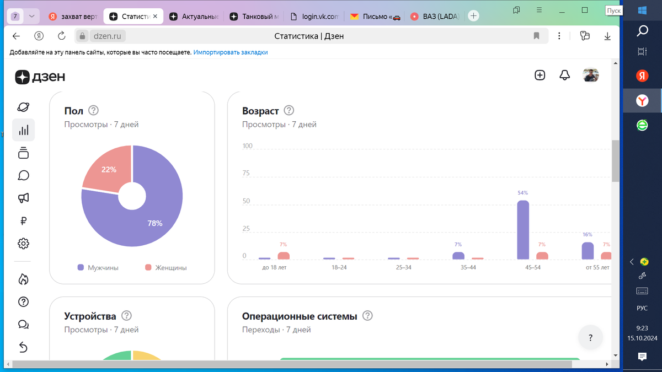The width and height of the screenshot is (662, 372).
Task: Open the ruble monetization icon
Action: click(23, 221)
